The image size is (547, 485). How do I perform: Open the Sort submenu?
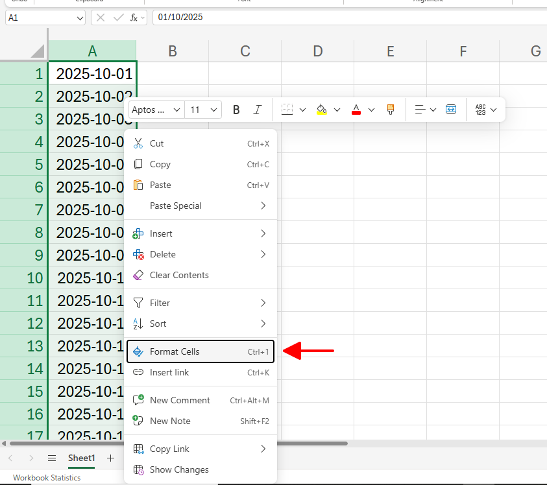point(201,324)
